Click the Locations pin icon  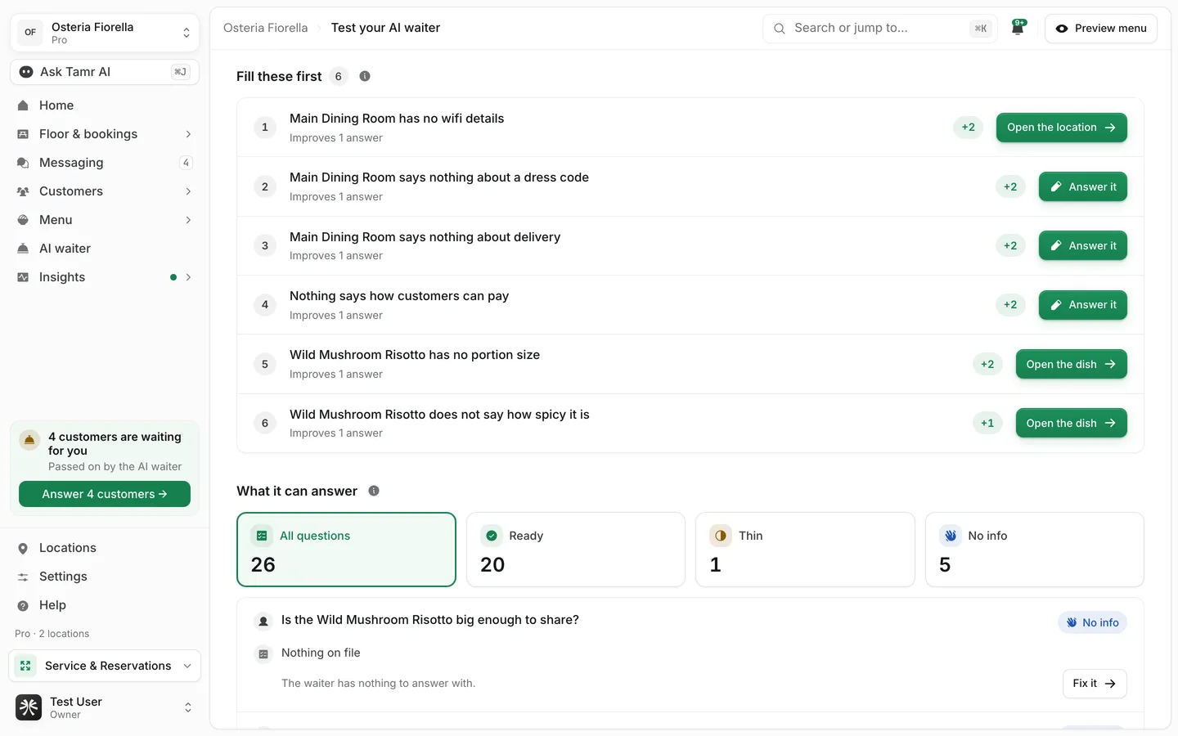[23, 548]
